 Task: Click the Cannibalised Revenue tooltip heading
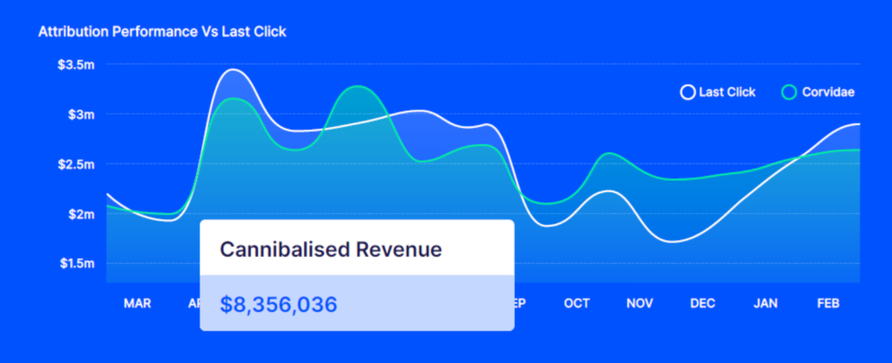click(x=330, y=249)
